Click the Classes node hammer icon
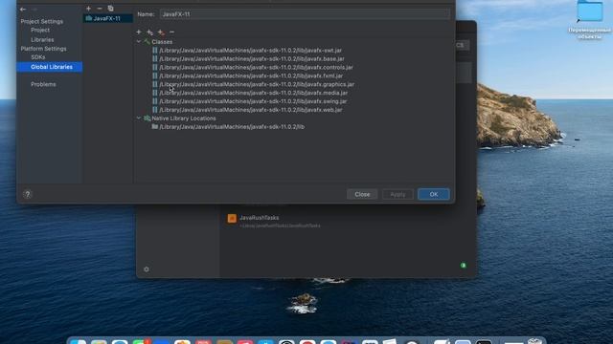Viewport: 613px width, 344px height. pos(147,42)
